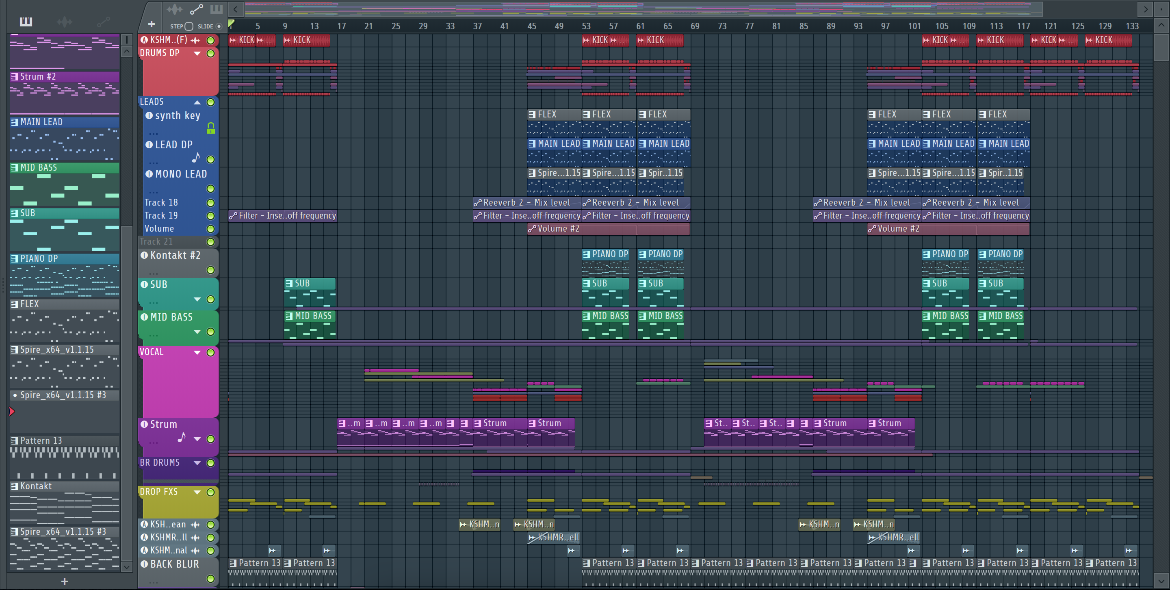Select the automation clip focus icon
The height and width of the screenshot is (590, 1170).
tap(196, 9)
